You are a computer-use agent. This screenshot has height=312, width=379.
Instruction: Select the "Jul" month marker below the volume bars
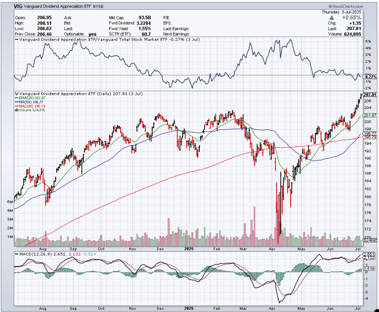tap(358, 249)
